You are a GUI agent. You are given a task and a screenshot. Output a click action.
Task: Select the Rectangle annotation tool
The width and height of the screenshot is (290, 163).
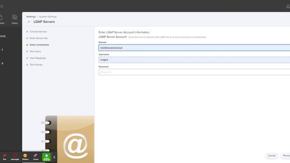tap(15, 157)
